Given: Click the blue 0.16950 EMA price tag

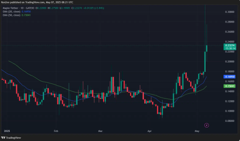Looking at the screenshot, I should pyautogui.click(x=229, y=77).
